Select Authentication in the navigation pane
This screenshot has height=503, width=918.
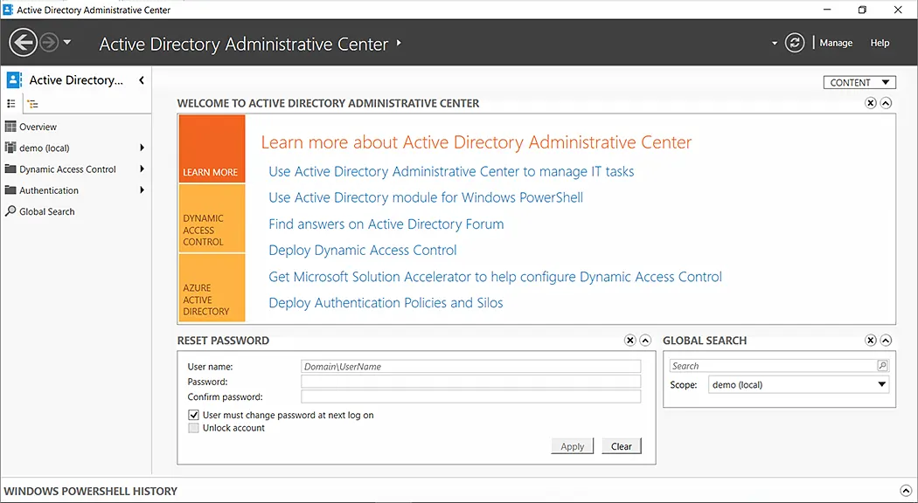tap(49, 190)
